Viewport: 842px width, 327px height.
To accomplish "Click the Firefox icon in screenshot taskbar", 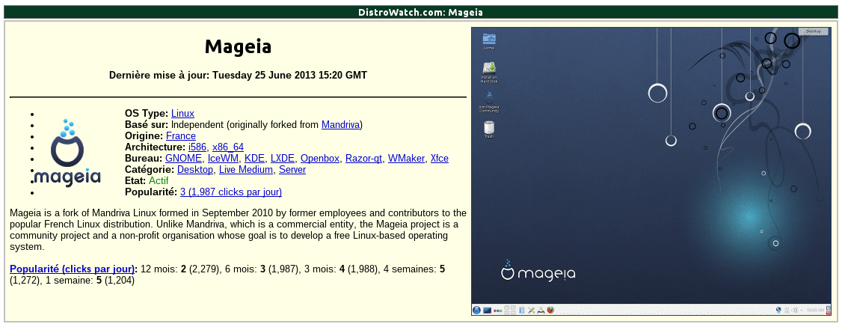I will (x=550, y=310).
